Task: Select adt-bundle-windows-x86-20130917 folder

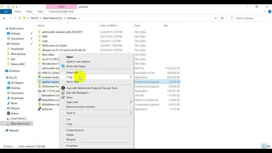Action: (x=62, y=32)
